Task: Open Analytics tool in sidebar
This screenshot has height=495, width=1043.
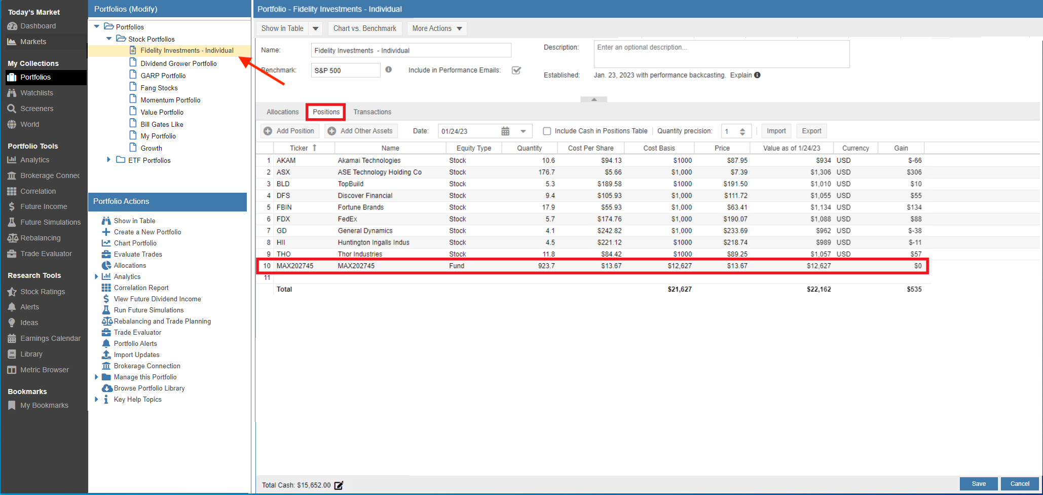Action: pos(29,160)
